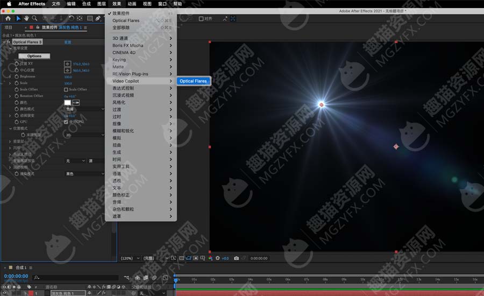Open the 颜色模式 色调 dropdown
The width and height of the screenshot is (484, 296).
(85, 109)
